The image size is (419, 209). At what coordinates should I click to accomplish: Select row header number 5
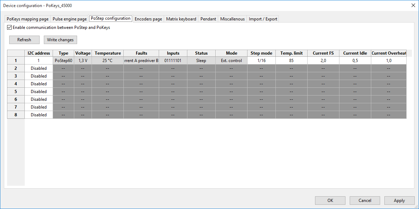[x=16, y=92]
